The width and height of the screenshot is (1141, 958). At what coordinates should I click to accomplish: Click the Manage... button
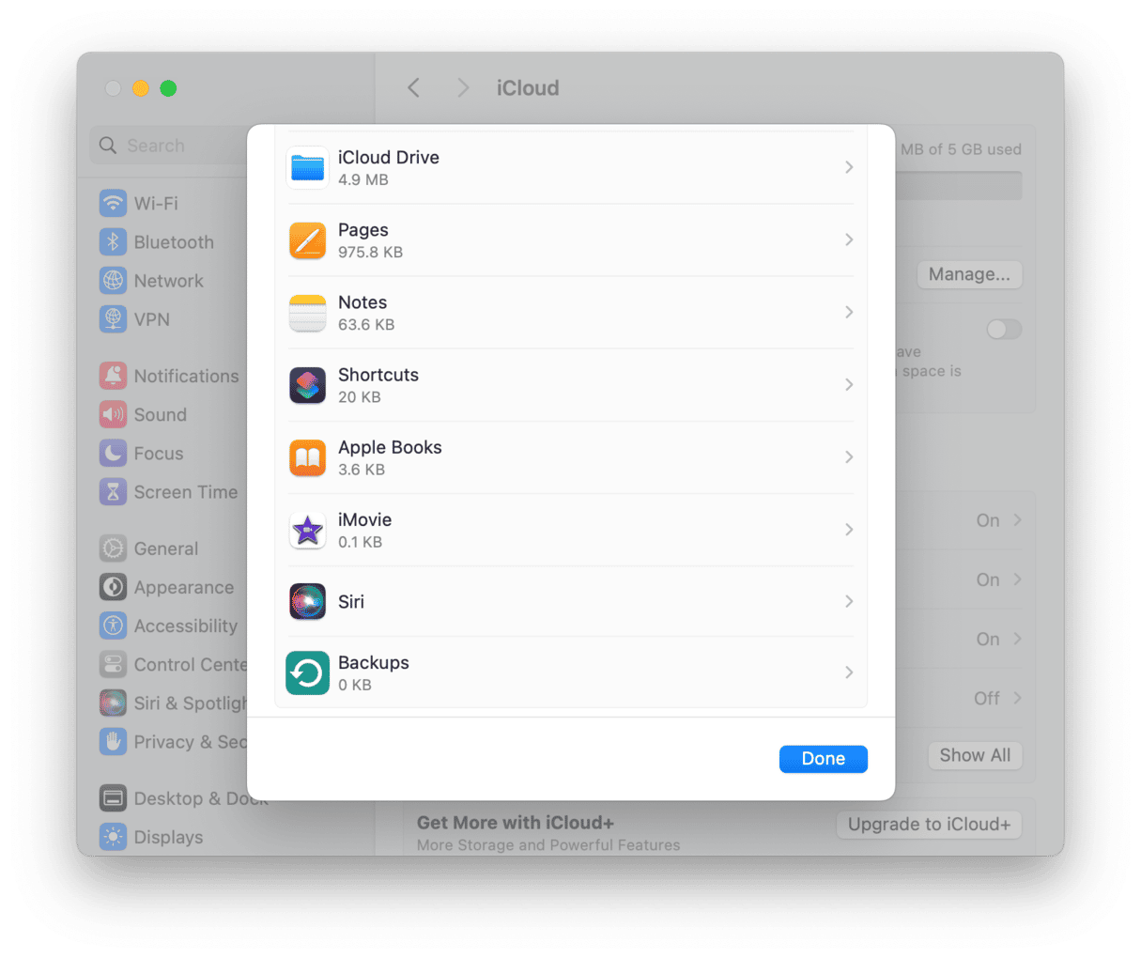tap(969, 274)
